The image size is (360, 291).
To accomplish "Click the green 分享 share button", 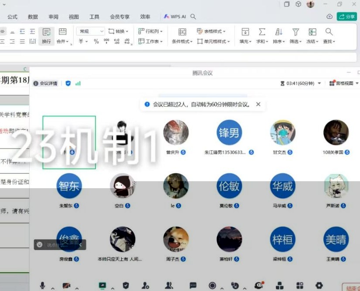I will click(346, 17).
